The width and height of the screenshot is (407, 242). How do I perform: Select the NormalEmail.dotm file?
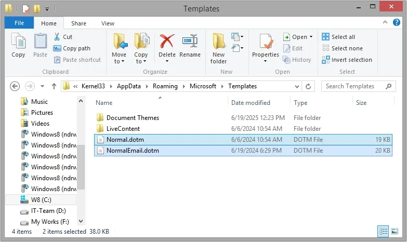click(x=243, y=151)
